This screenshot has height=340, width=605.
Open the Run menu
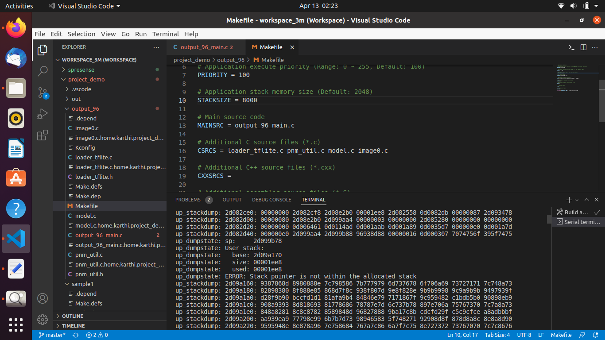point(141,34)
